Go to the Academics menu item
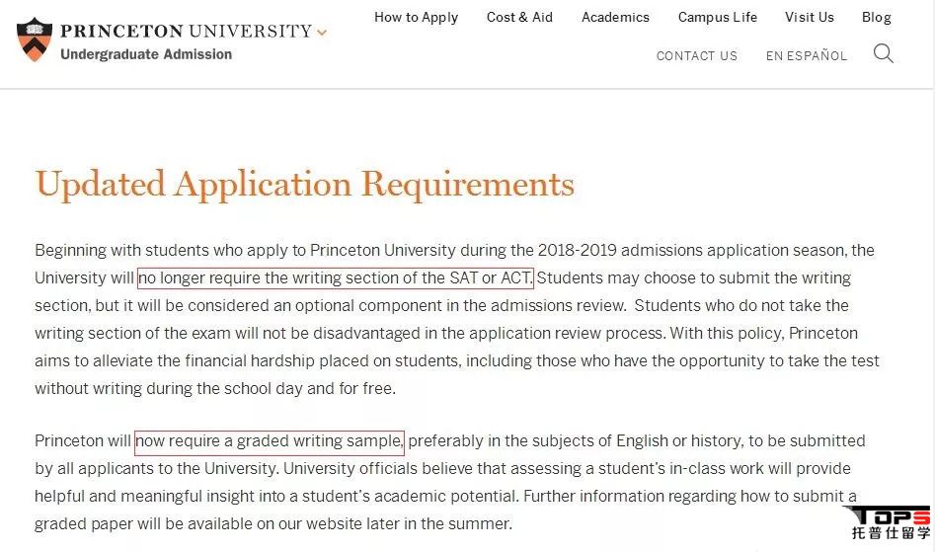 click(615, 18)
